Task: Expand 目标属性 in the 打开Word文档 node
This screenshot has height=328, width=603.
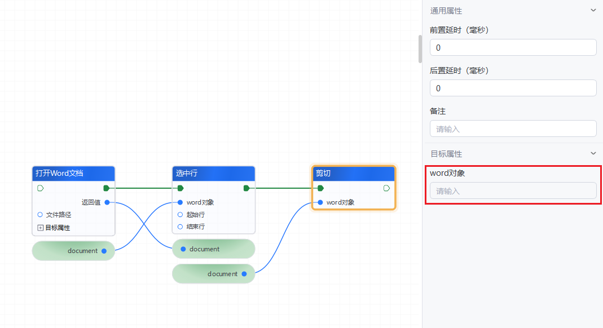Action: point(40,228)
